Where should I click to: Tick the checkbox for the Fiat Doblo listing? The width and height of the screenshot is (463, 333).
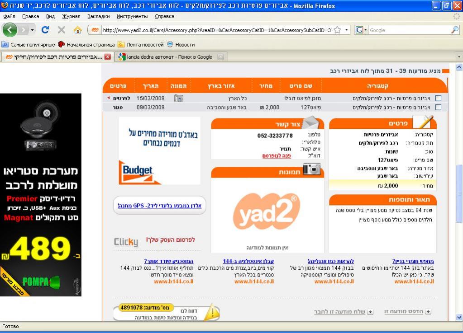click(x=438, y=98)
